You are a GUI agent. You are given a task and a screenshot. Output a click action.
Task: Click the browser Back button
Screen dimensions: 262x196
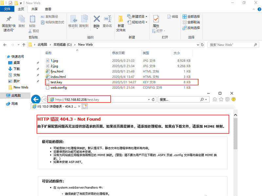[36, 99]
